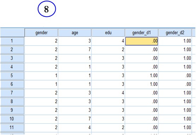Screen dimensions: 196x135
Task: Select row 5 header
Action: point(12,76)
